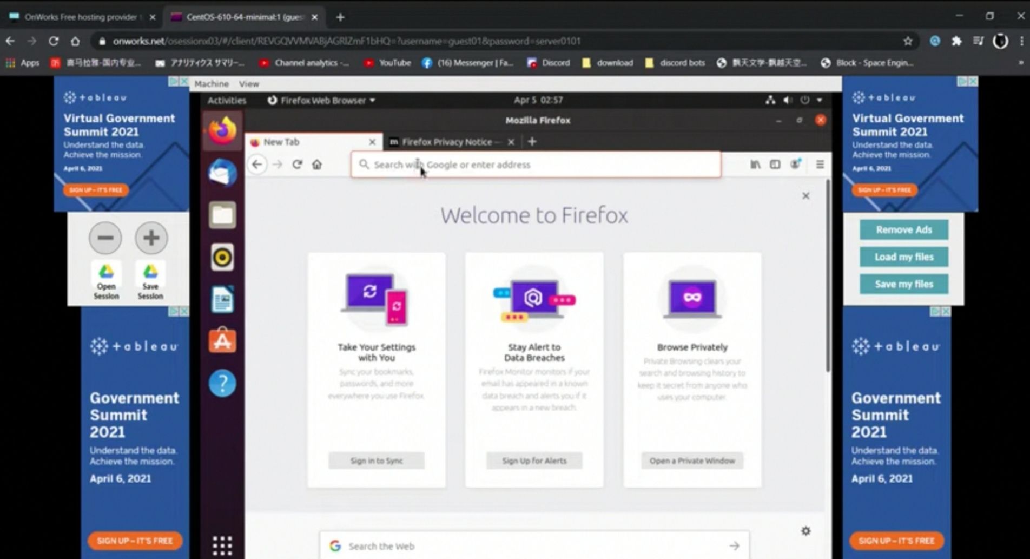This screenshot has height=559, width=1030.
Task: Dismiss the Welcome to Firefox panel
Action: [805, 196]
